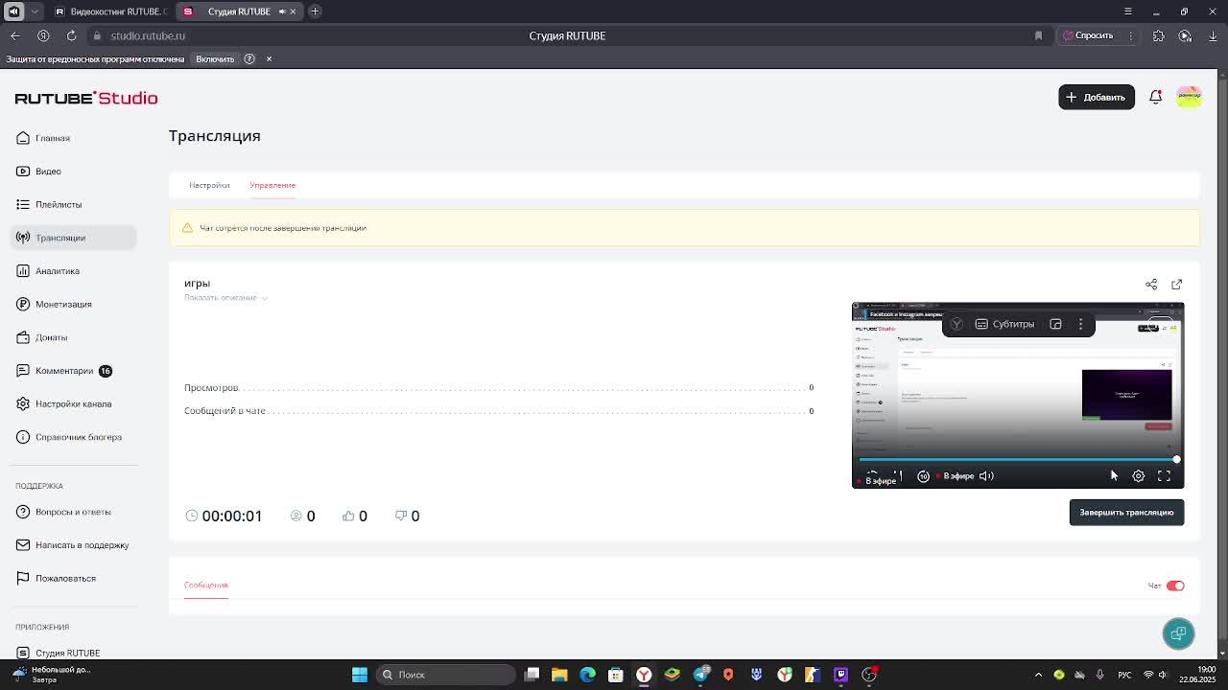
Task: Open Telegram from taskbar
Action: pyautogui.click(x=700, y=675)
